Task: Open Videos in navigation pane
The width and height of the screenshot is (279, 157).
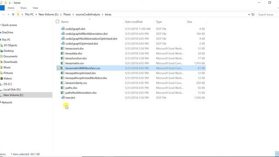Action: 8,78
